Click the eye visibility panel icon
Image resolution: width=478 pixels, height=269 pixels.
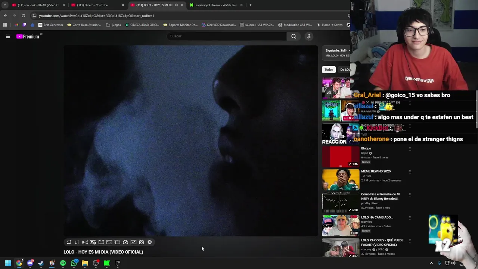[x=93, y=242]
